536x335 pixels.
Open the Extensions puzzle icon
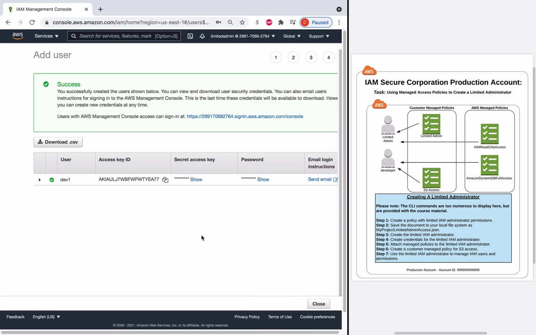pos(281,22)
